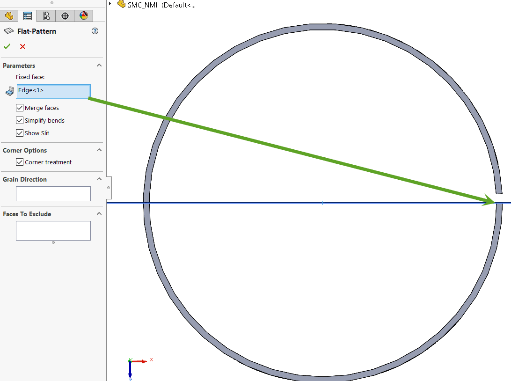This screenshot has height=381, width=511.
Task: Accept Flat-Pattern with the green checkmark
Action: click(7, 46)
